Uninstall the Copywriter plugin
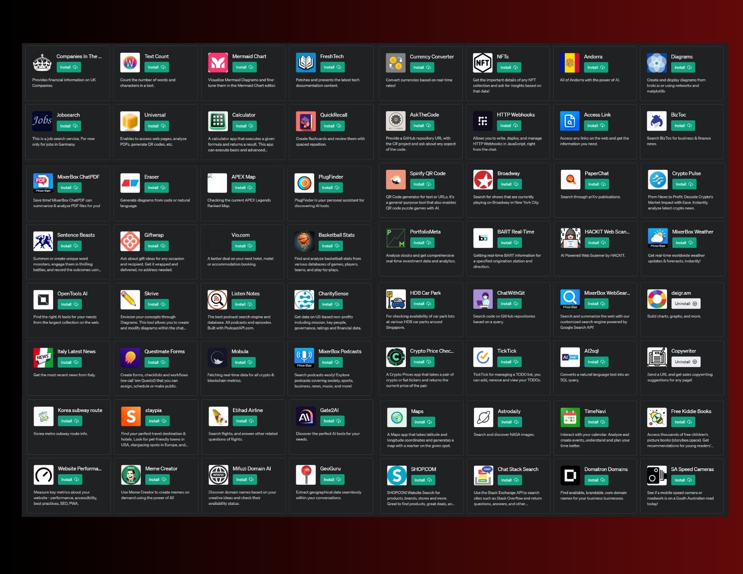 coord(686,362)
